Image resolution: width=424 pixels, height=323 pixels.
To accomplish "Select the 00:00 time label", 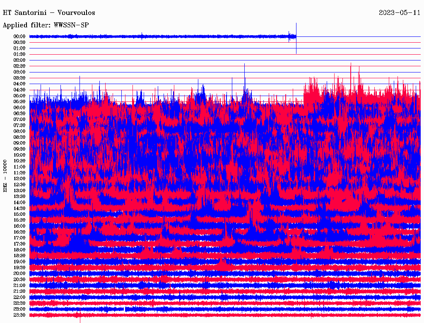I will pos(19,36).
